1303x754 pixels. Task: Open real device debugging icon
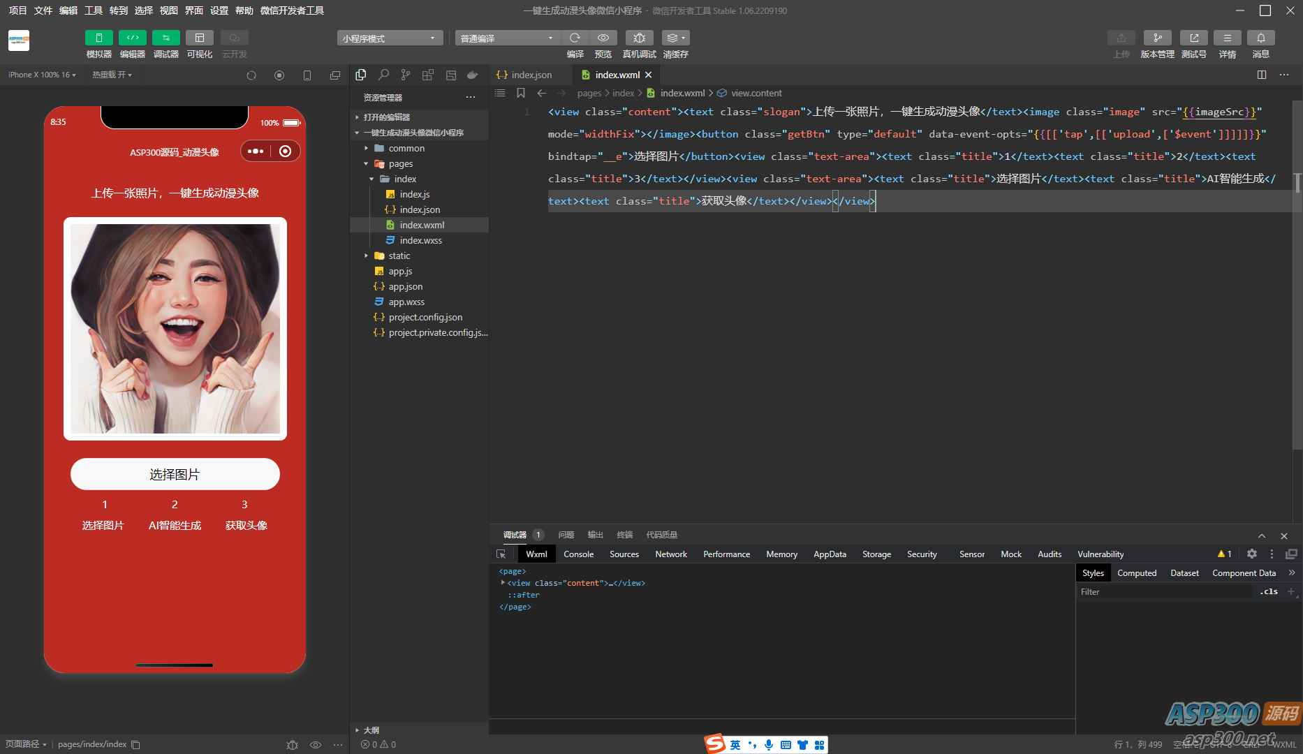(x=639, y=38)
